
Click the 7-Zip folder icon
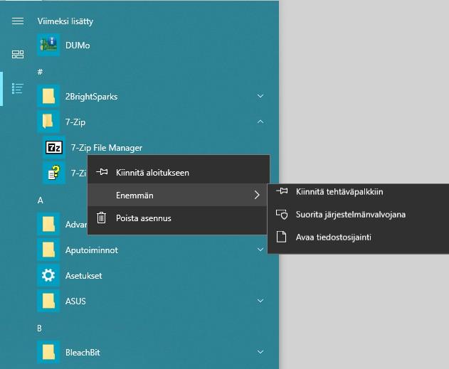48,122
